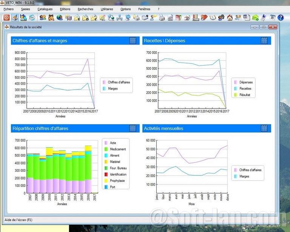Click the blue help question mark icon
Viewport: 290px width, 232px height.
(281, 17)
